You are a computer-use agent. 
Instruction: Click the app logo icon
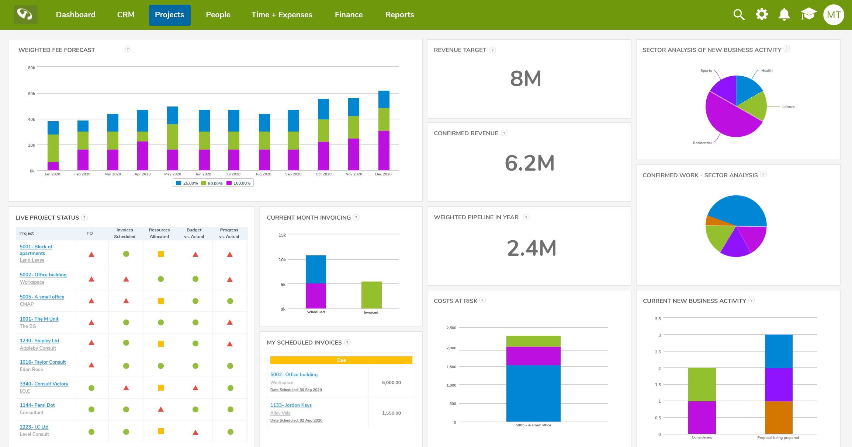(25, 15)
